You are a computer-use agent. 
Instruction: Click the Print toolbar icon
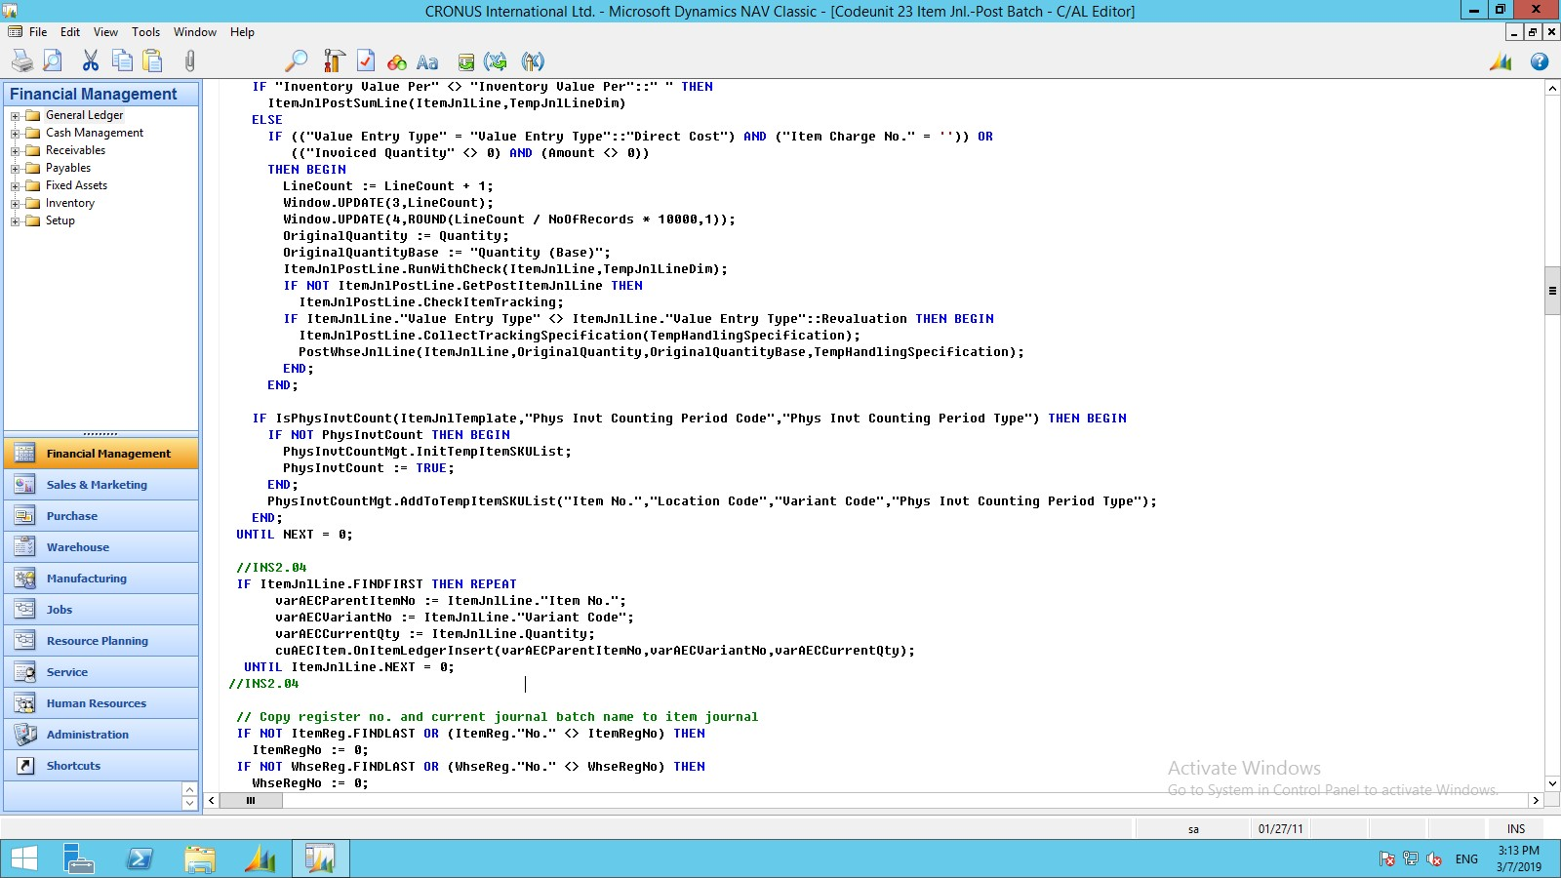[21, 60]
